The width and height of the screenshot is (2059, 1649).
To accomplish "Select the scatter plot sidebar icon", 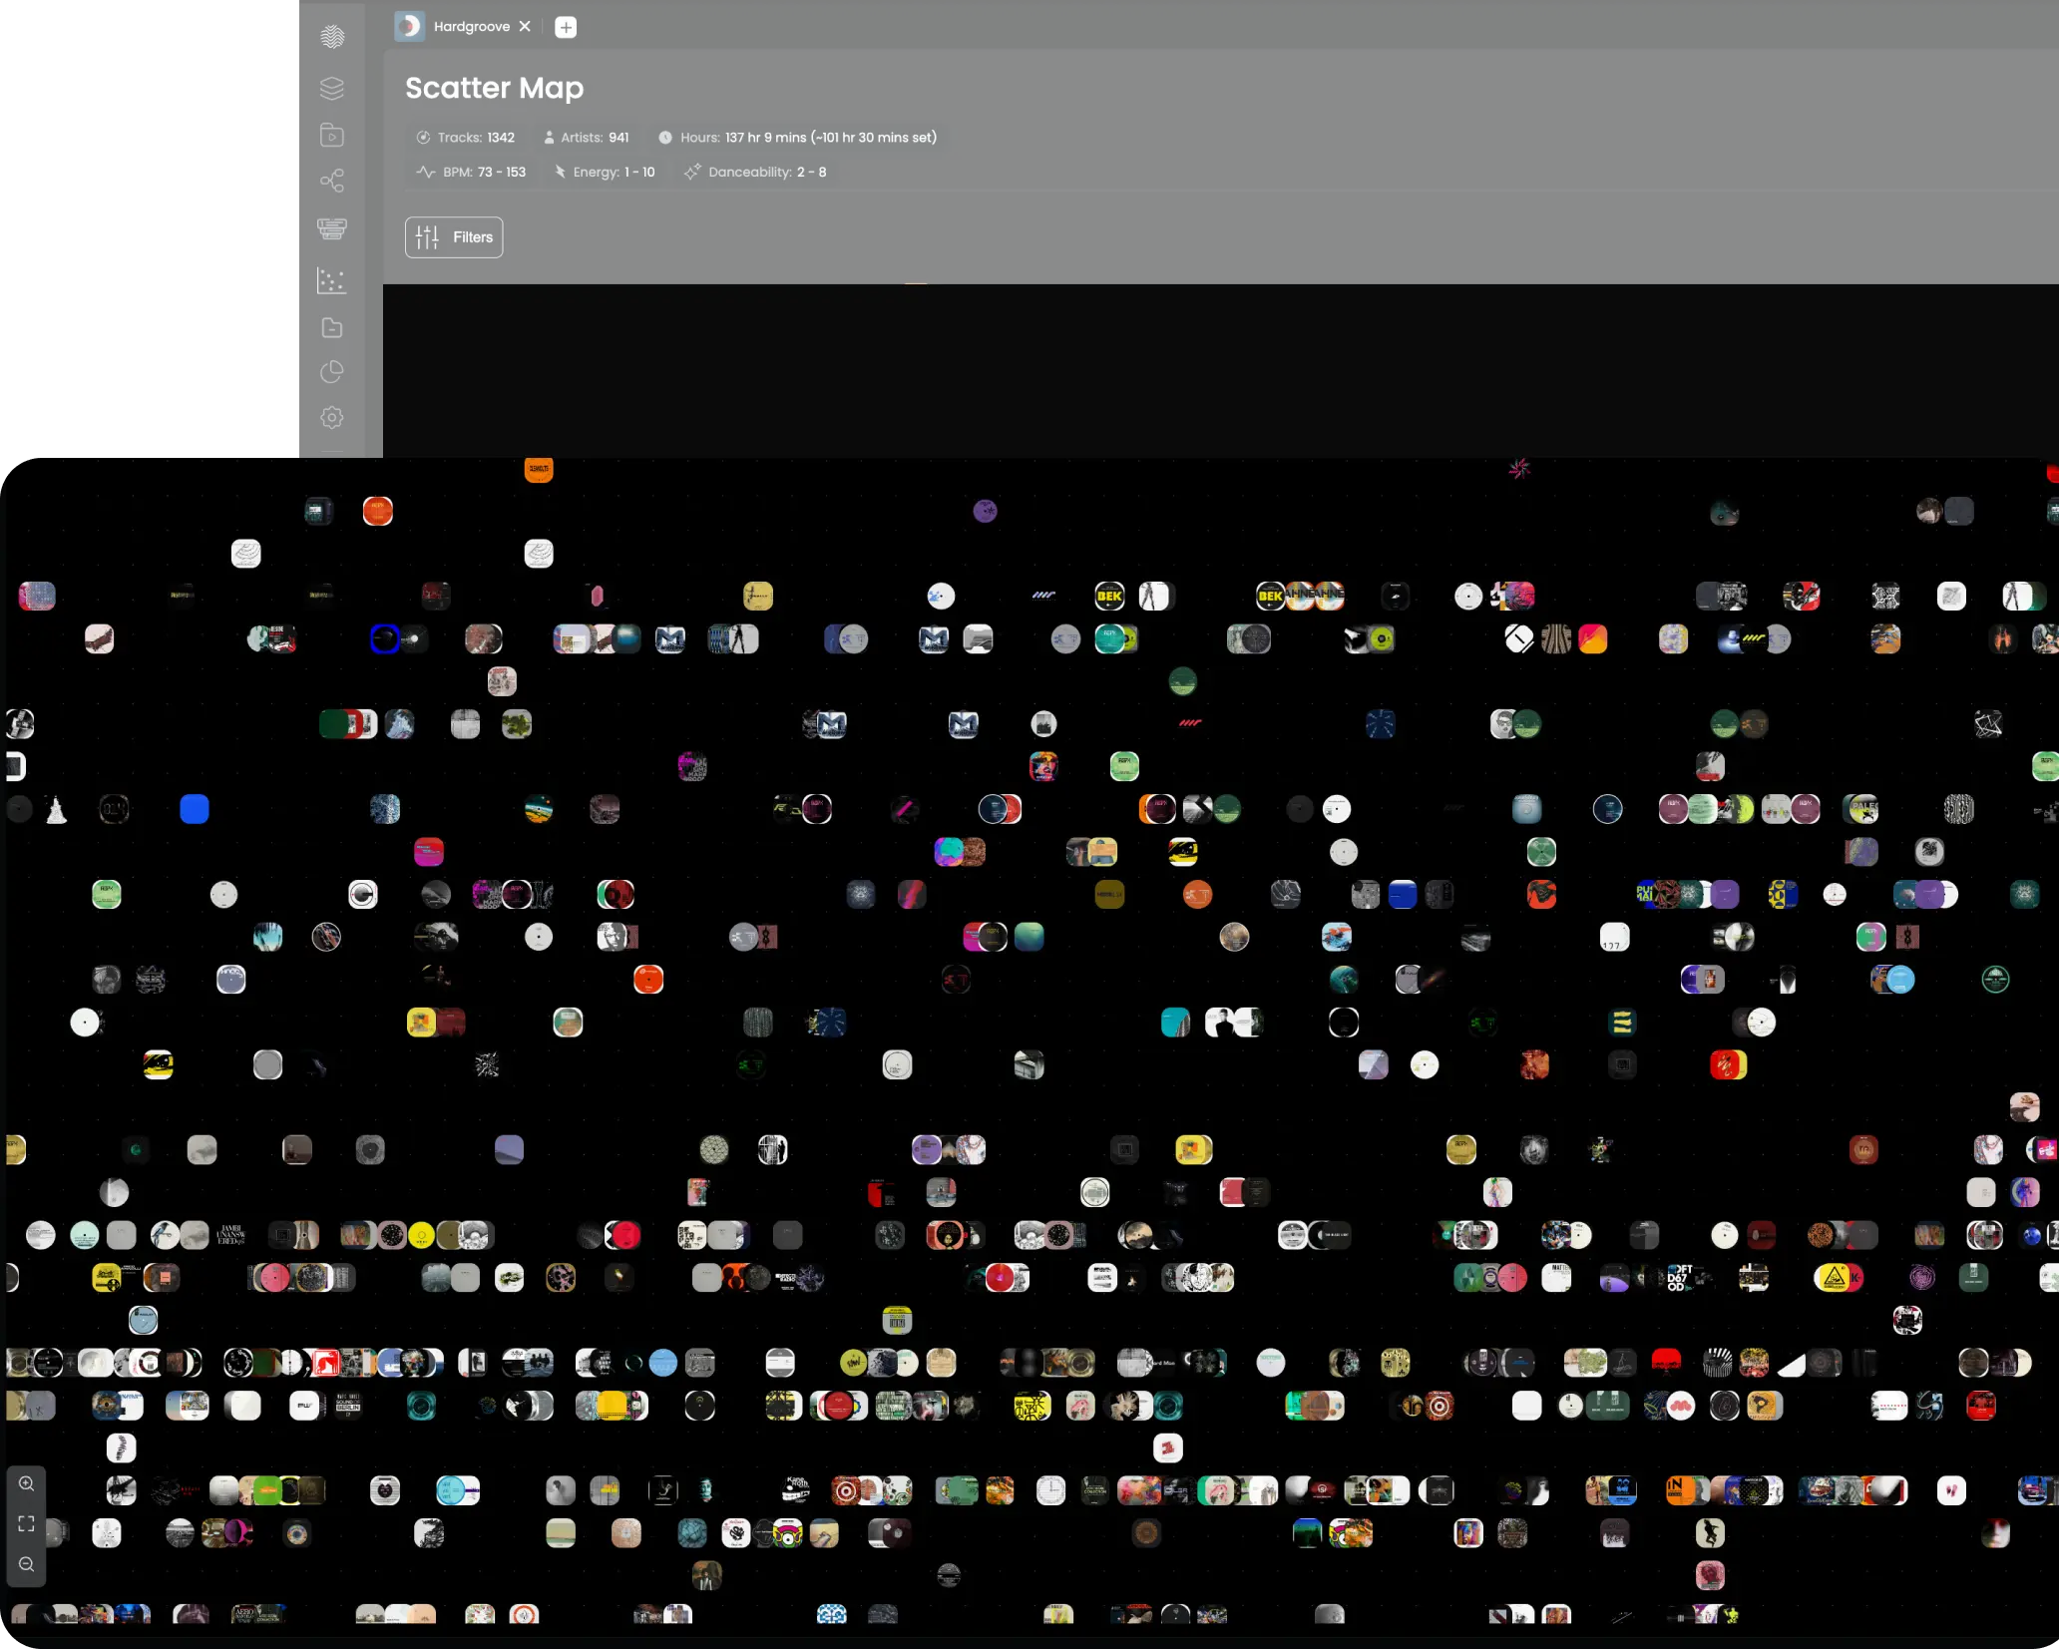I will [332, 280].
